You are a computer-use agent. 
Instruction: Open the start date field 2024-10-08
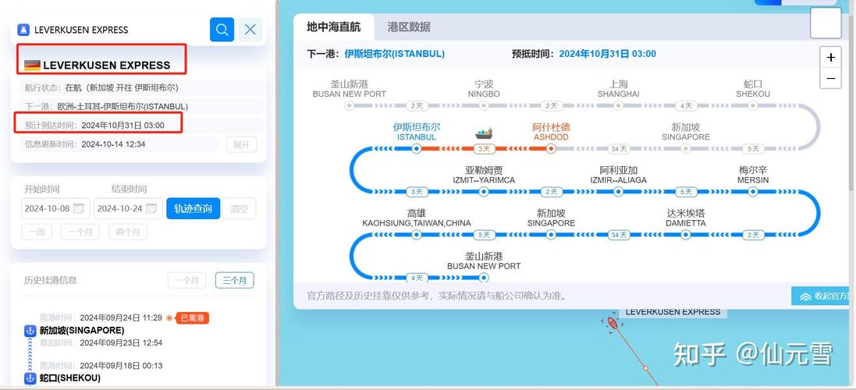pos(55,208)
